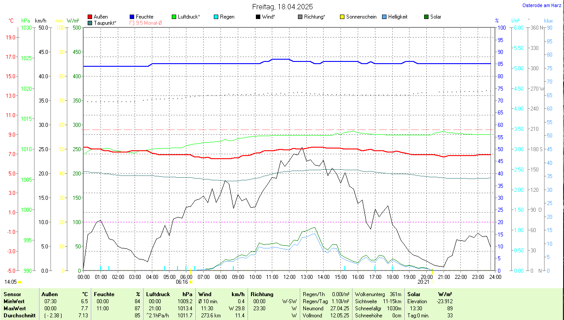The height and width of the screenshot is (320, 564).
Task: Click the Taupunkt legend square
Action: tap(90, 23)
